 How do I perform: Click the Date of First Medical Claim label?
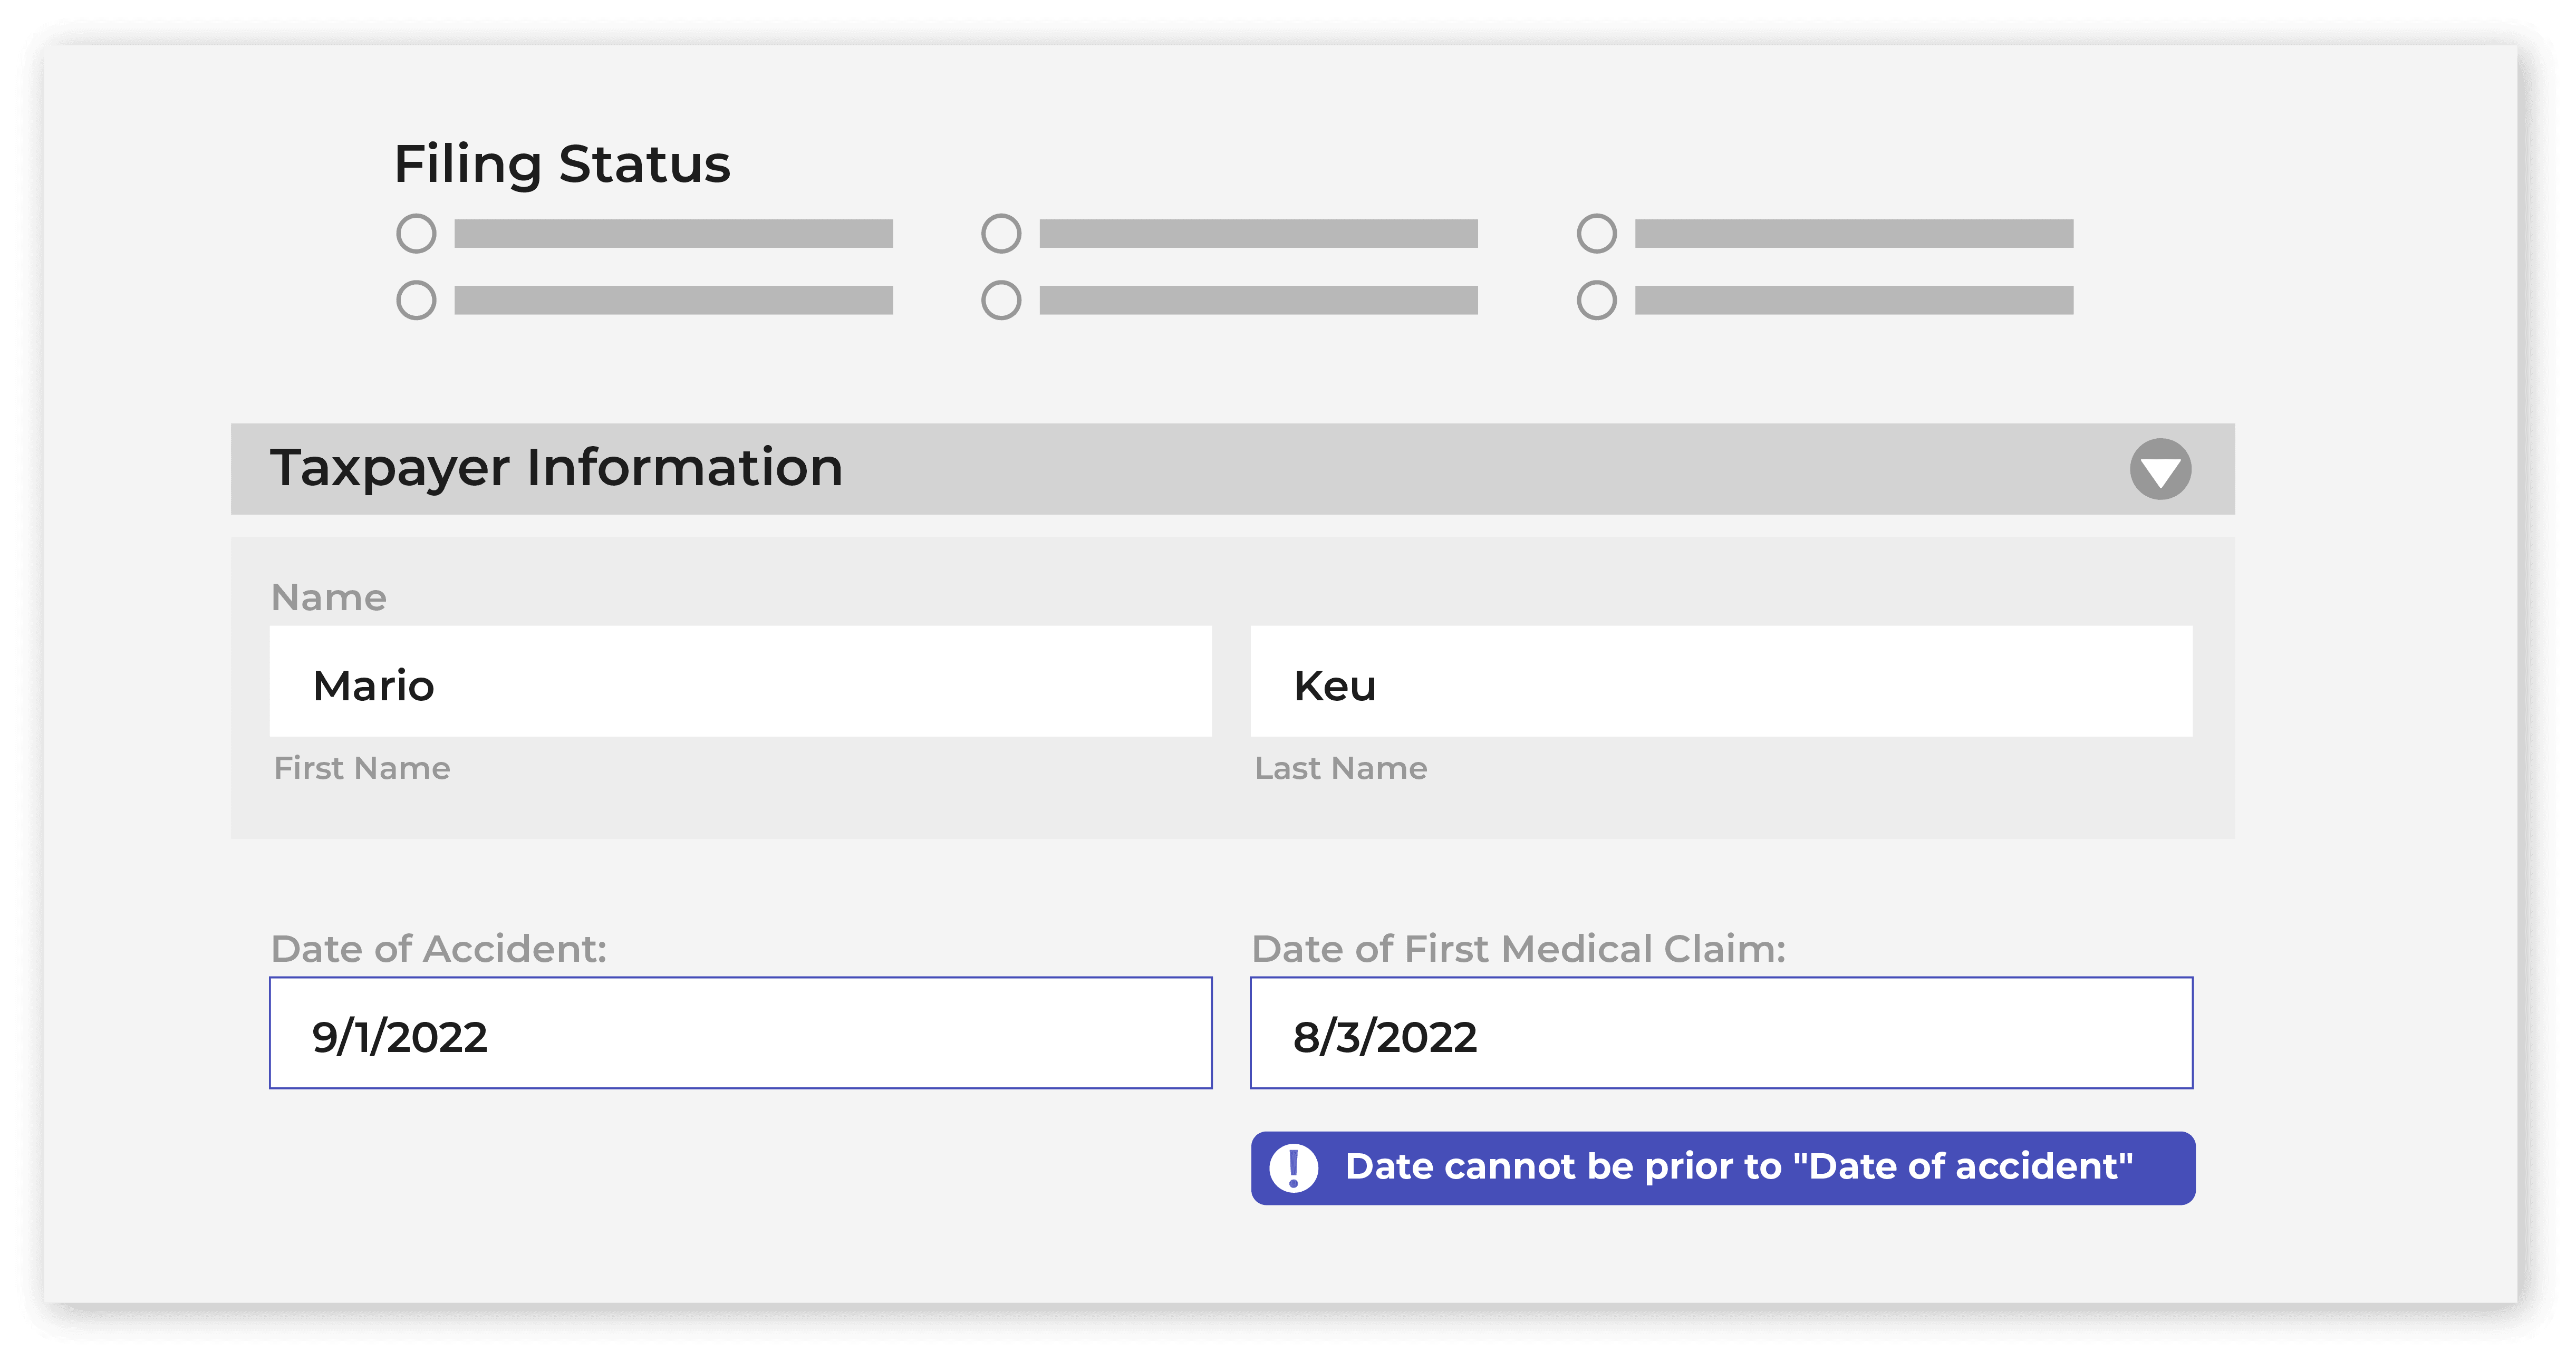coord(1519,949)
